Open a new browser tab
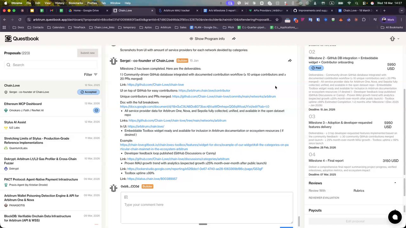 click(x=384, y=10)
